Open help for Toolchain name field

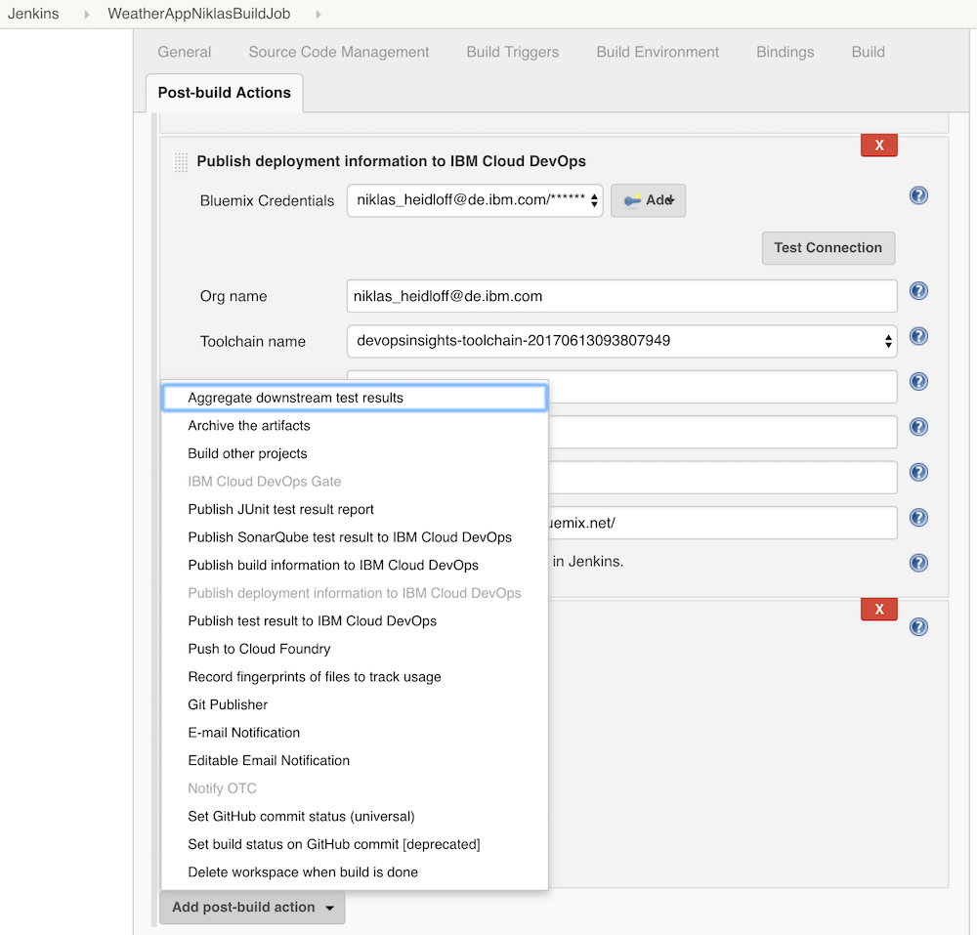coord(918,337)
